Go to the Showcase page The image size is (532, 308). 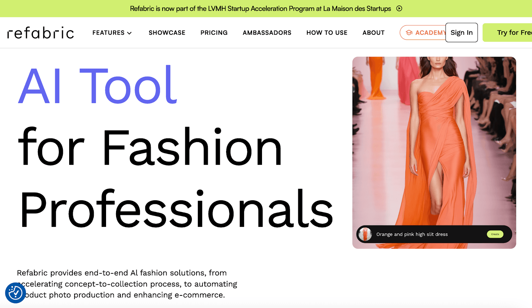(167, 33)
